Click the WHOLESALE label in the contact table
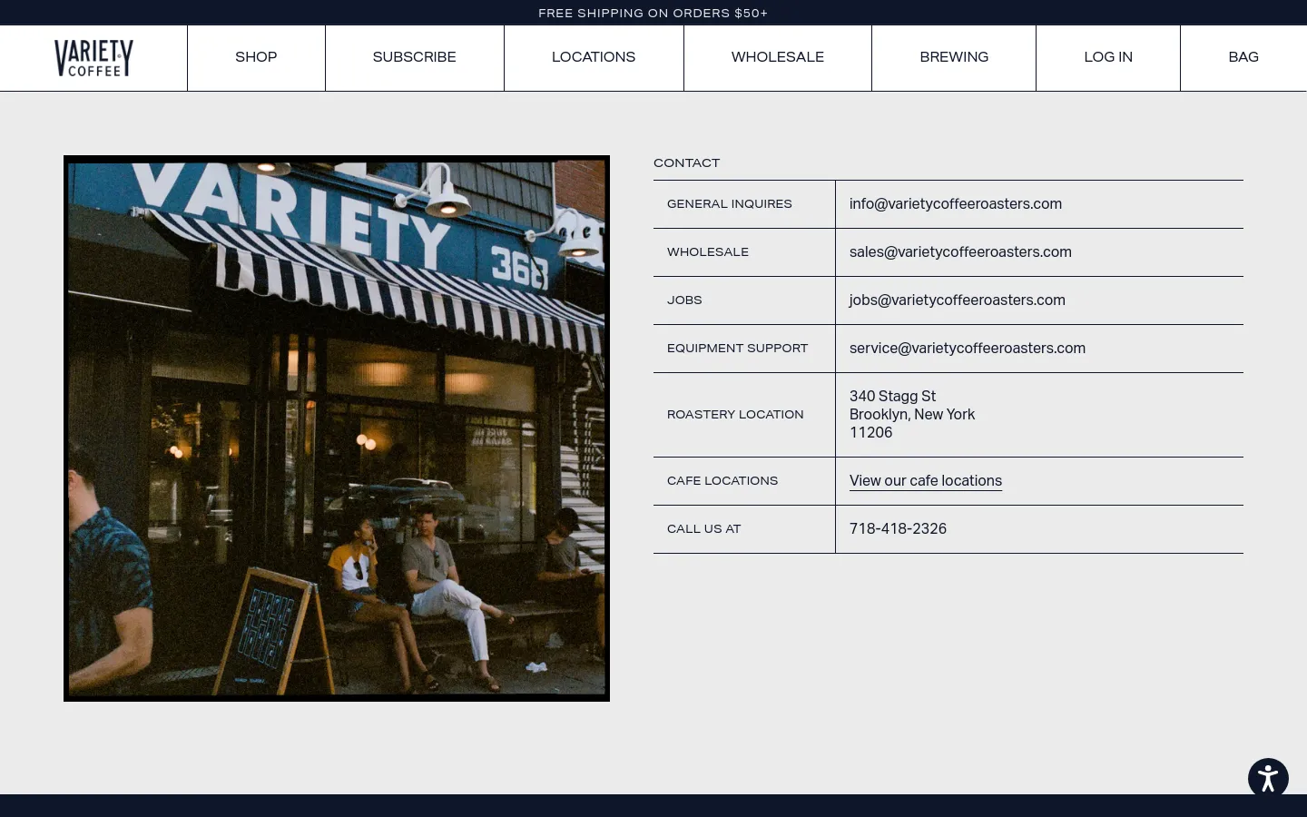This screenshot has width=1307, height=817. pos(708,252)
